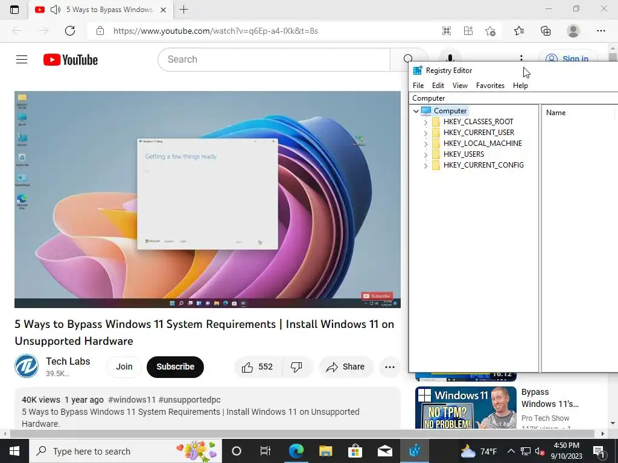
Task: Open the #unsupportedpc hashtag link
Action: coord(190,400)
